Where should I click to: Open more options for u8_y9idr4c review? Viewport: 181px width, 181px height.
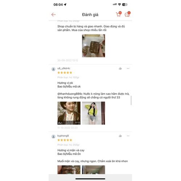(128, 69)
